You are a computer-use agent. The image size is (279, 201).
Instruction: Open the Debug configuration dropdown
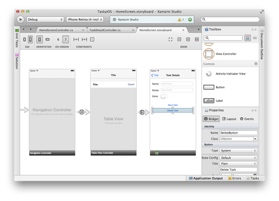(x=45, y=19)
